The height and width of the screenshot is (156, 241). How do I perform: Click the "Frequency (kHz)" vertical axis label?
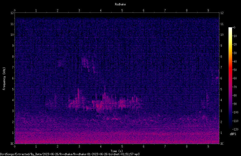point(4,79)
